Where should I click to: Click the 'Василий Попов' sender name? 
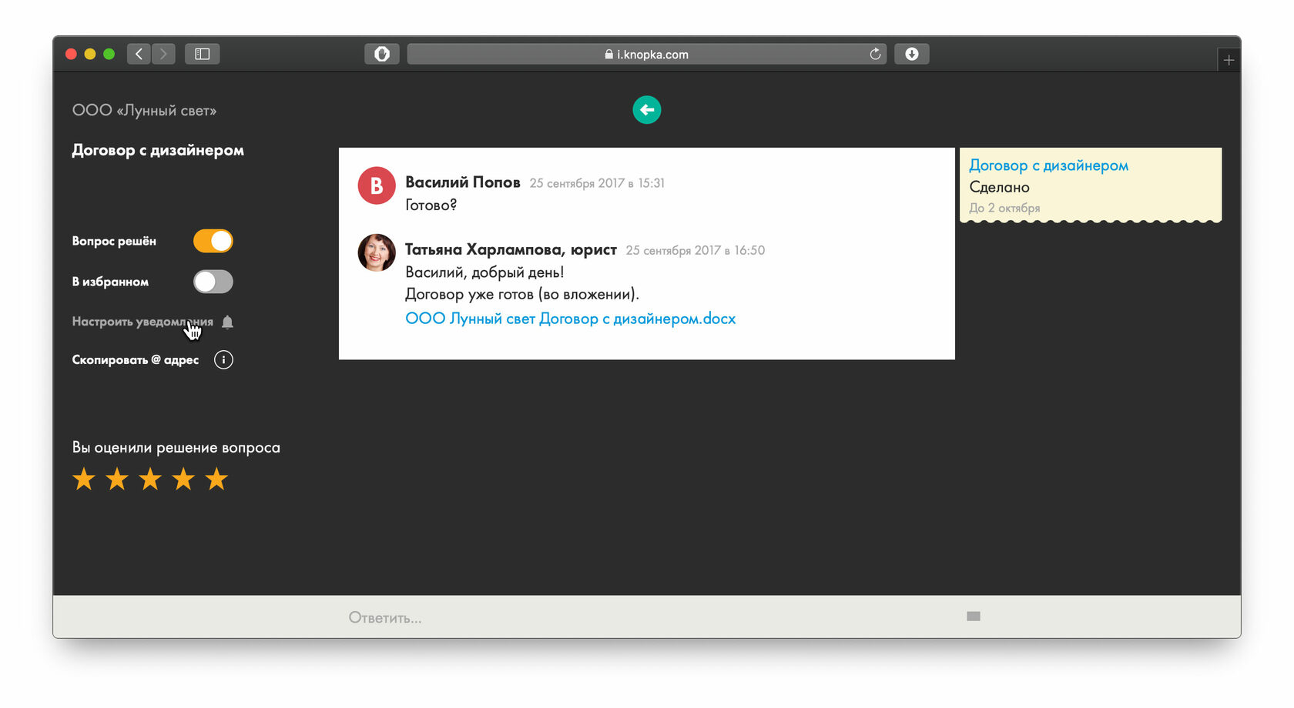pos(463,182)
